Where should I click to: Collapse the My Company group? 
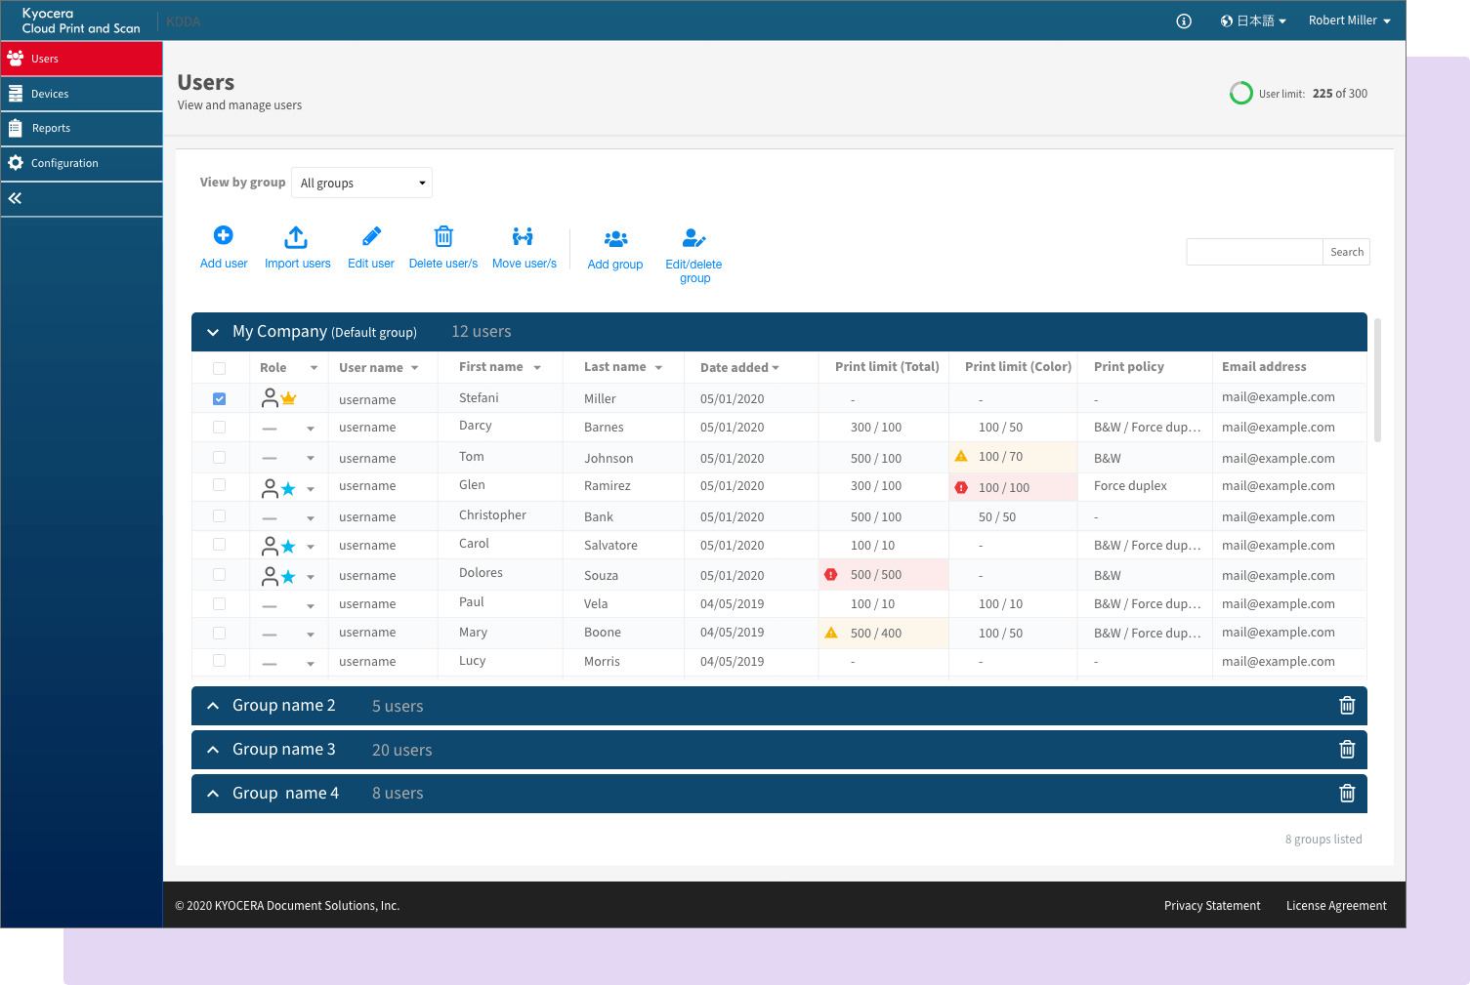[x=213, y=333]
